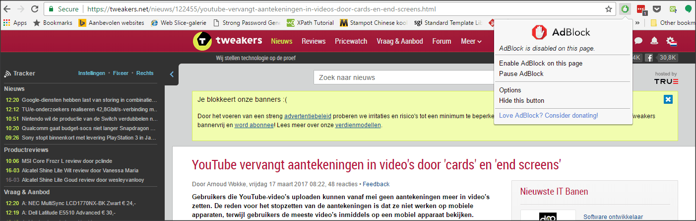The image size is (696, 221).
Task: Open Strong Password Generator bookmark
Action: pyautogui.click(x=247, y=22)
